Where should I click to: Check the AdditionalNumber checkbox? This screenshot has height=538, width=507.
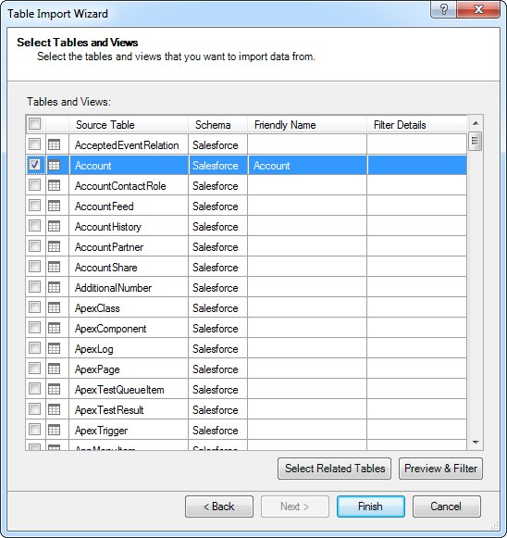(34, 287)
